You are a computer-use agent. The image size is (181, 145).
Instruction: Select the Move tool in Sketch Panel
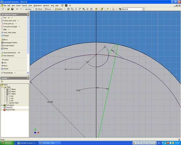pyautogui.click(x=4, y=66)
